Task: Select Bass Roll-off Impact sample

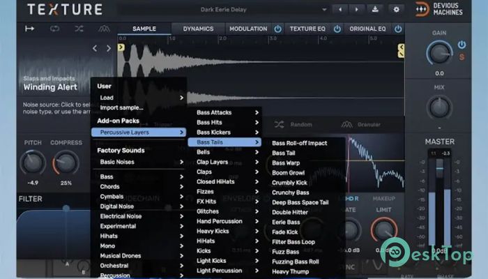Action: [299, 143]
